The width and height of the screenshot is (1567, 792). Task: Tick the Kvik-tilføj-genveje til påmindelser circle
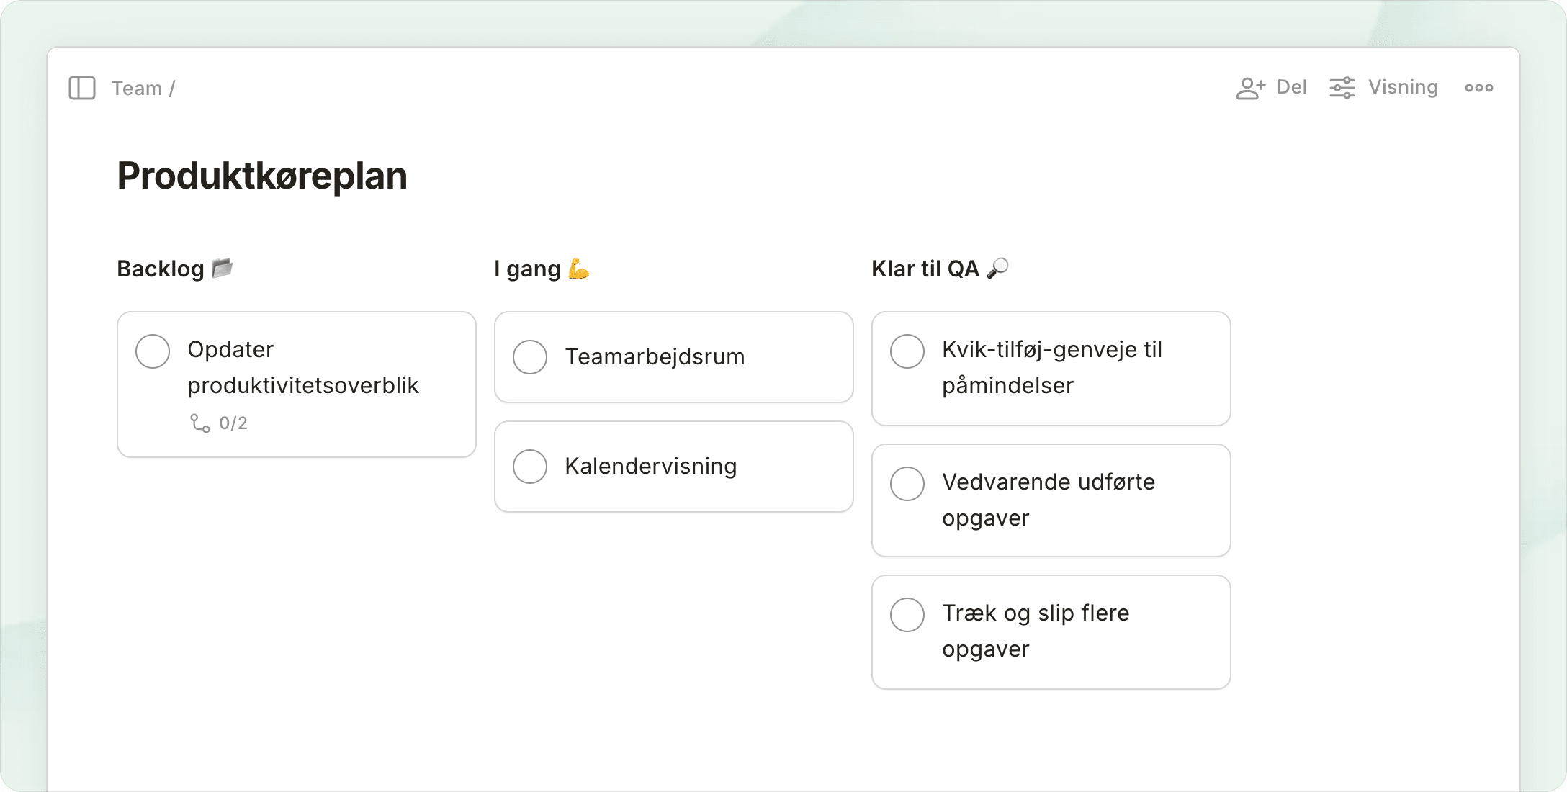pos(907,351)
